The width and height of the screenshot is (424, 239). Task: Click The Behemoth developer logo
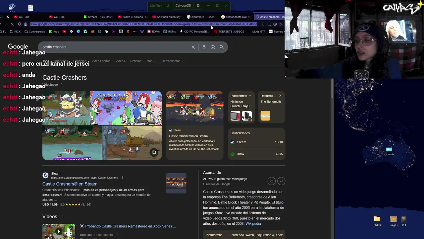pyautogui.click(x=265, y=116)
